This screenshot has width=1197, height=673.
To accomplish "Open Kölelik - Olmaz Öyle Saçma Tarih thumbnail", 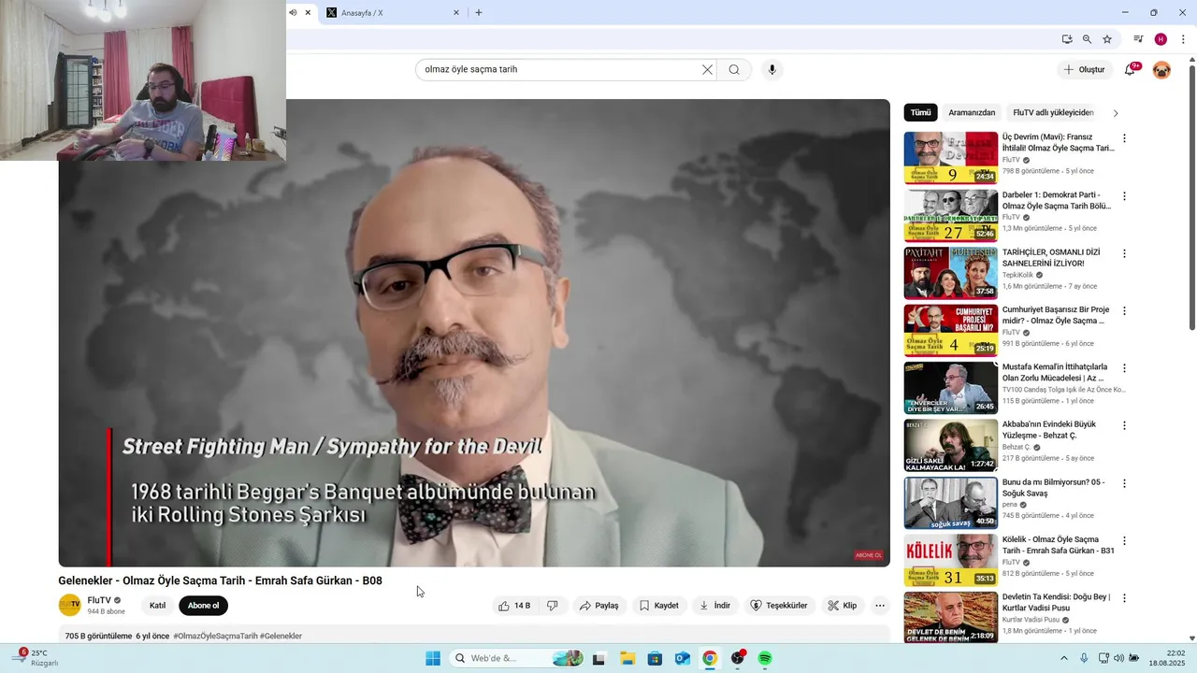I will [x=951, y=560].
